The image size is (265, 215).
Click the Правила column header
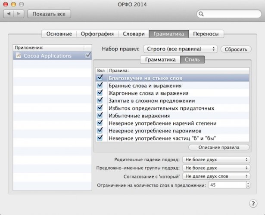[178, 71]
